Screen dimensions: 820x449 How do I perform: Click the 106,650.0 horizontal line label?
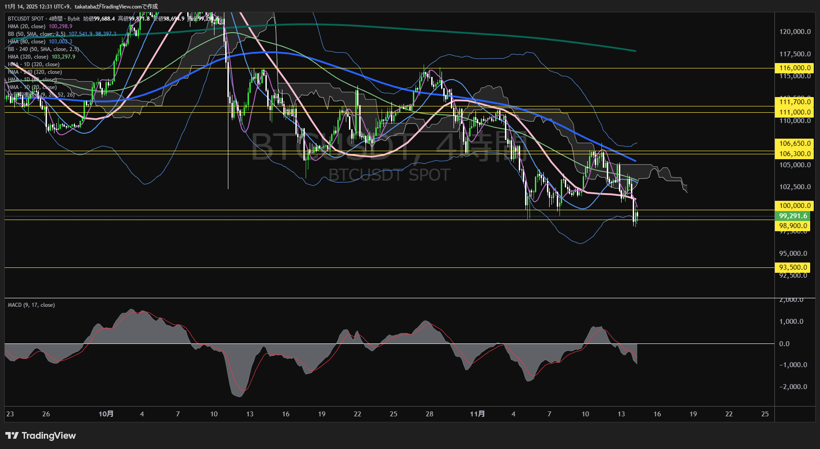tap(794, 144)
